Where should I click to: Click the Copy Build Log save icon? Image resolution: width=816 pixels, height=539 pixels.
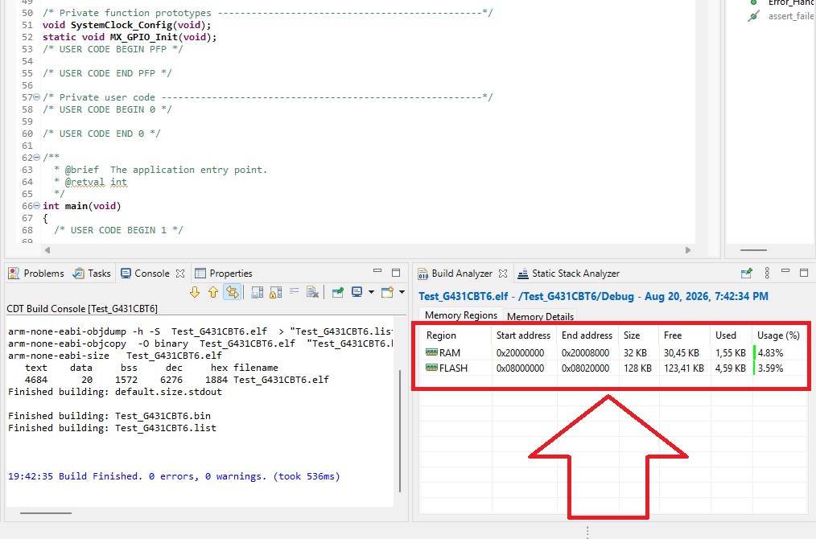tap(257, 292)
